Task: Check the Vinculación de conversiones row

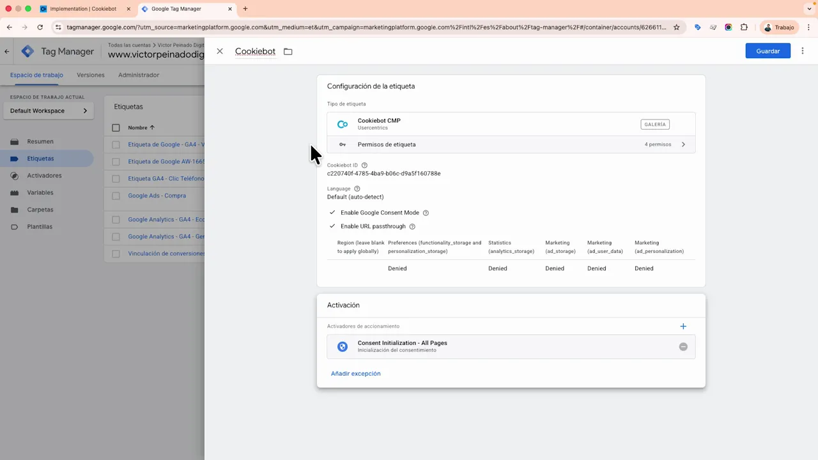Action: (116, 254)
